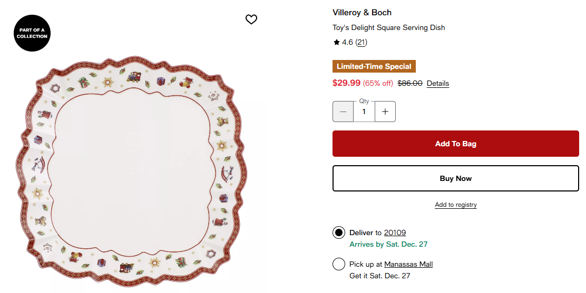This screenshot has width=586, height=293.
Task: Increase quantity with the plus button
Action: (x=385, y=112)
